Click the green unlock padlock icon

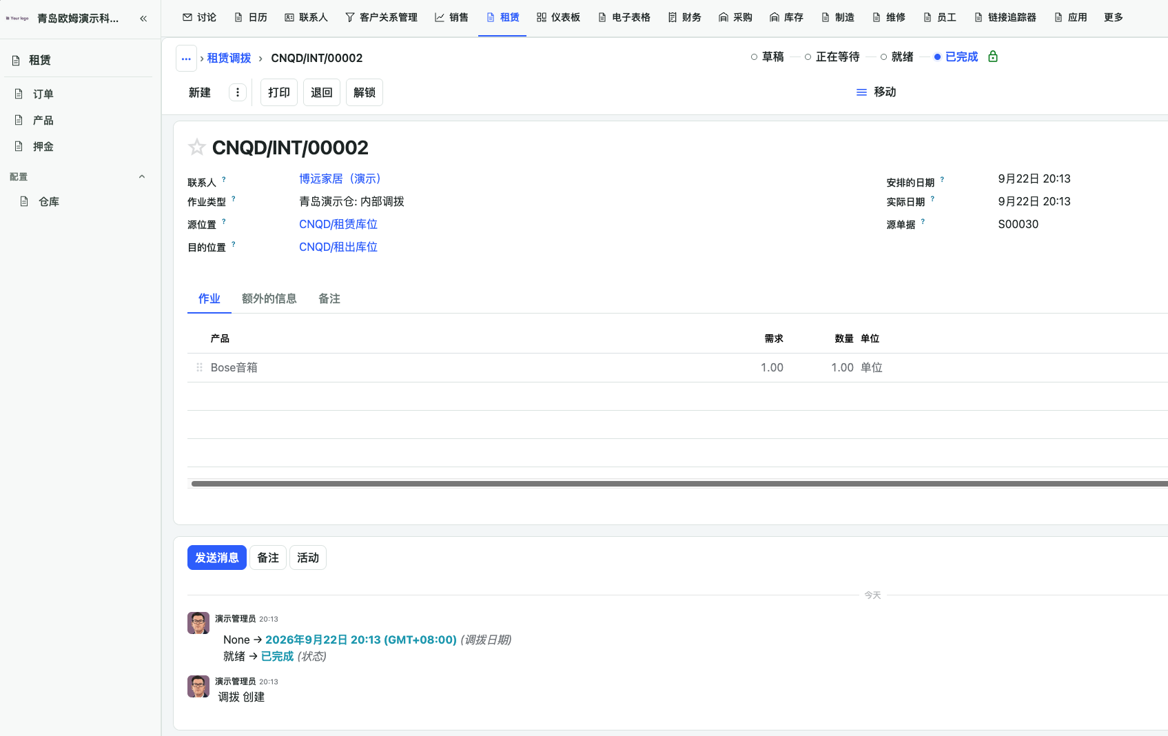(993, 57)
